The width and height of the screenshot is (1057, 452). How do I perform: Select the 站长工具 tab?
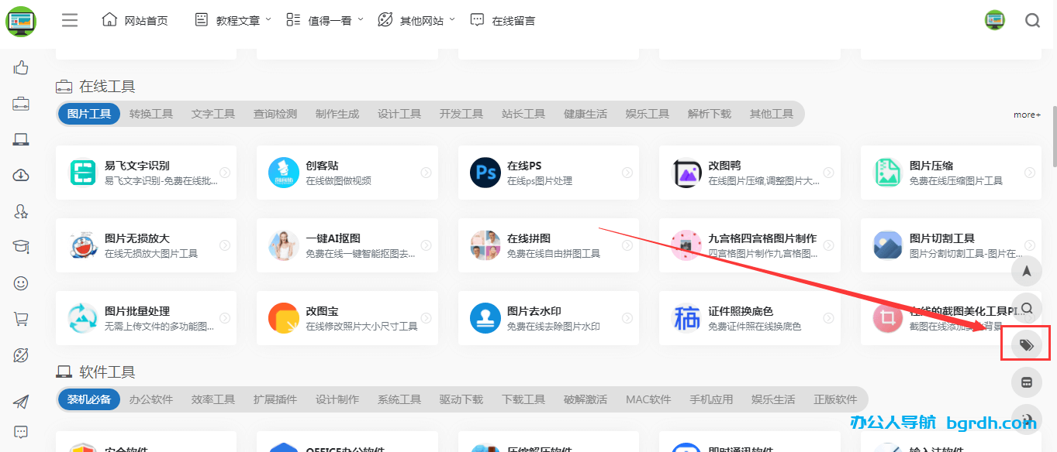[523, 114]
